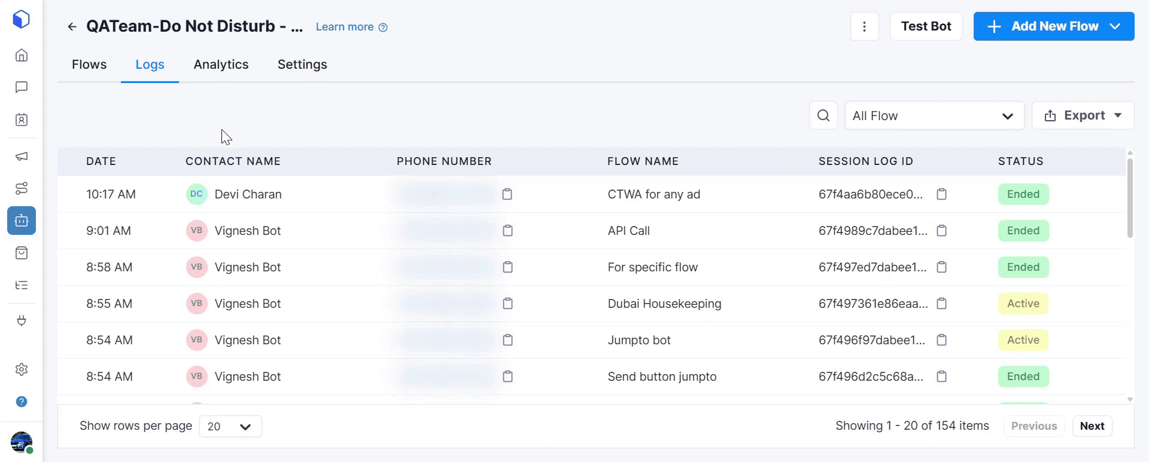Open the Home icon in sidebar

tap(22, 56)
